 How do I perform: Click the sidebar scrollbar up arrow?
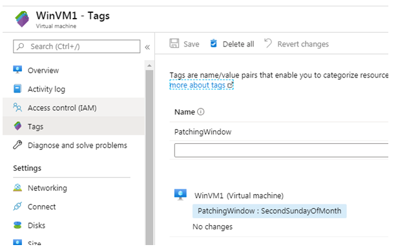(x=149, y=66)
